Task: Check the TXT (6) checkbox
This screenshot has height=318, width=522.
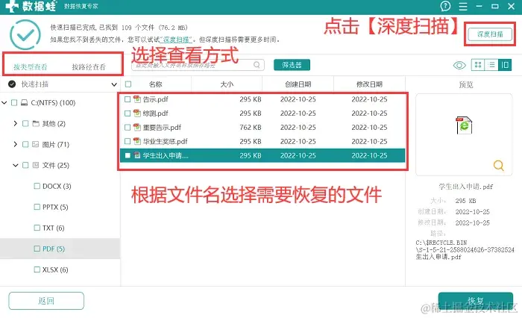Action: tap(37, 228)
